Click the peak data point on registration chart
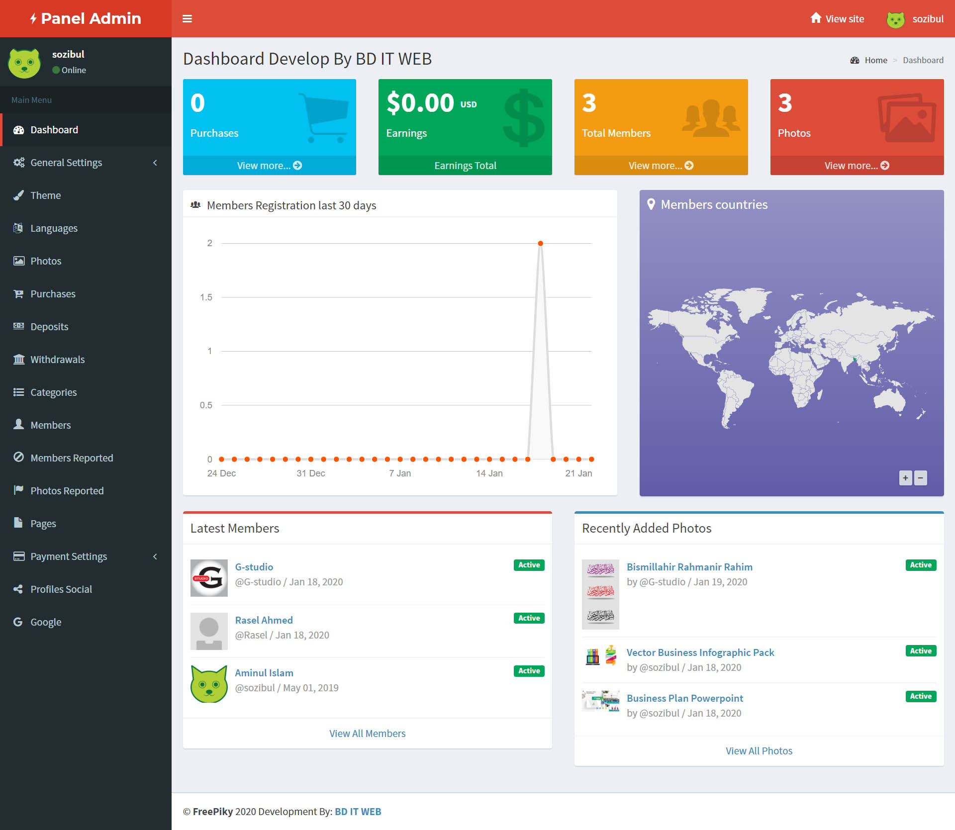This screenshot has width=955, height=830. tap(540, 243)
